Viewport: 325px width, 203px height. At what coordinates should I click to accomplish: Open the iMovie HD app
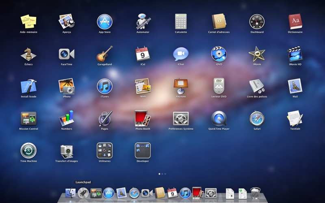[x=295, y=54]
